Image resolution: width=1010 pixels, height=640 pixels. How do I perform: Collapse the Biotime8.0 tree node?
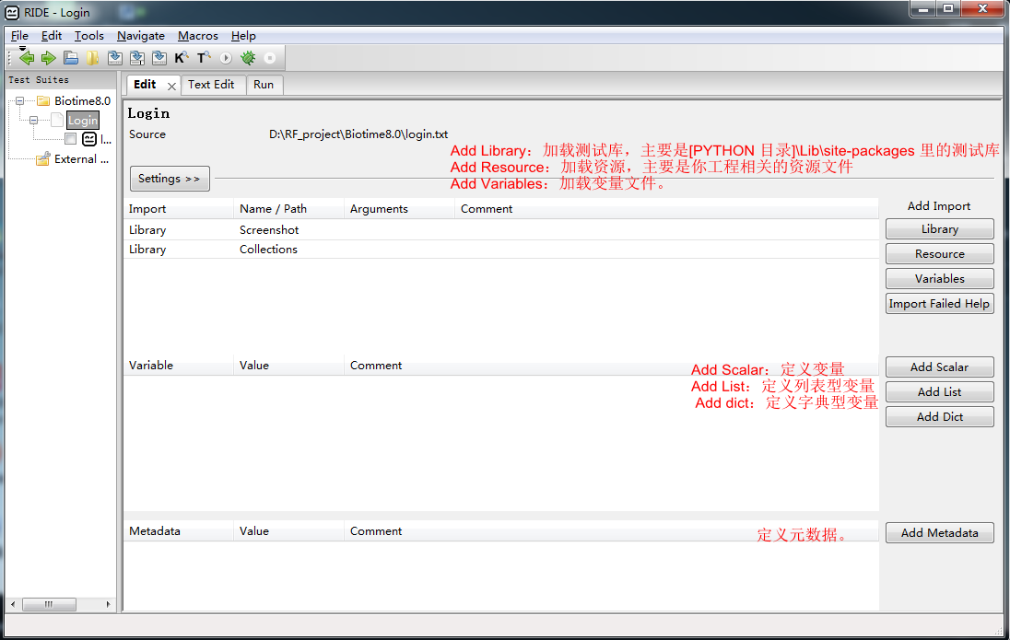coord(20,100)
